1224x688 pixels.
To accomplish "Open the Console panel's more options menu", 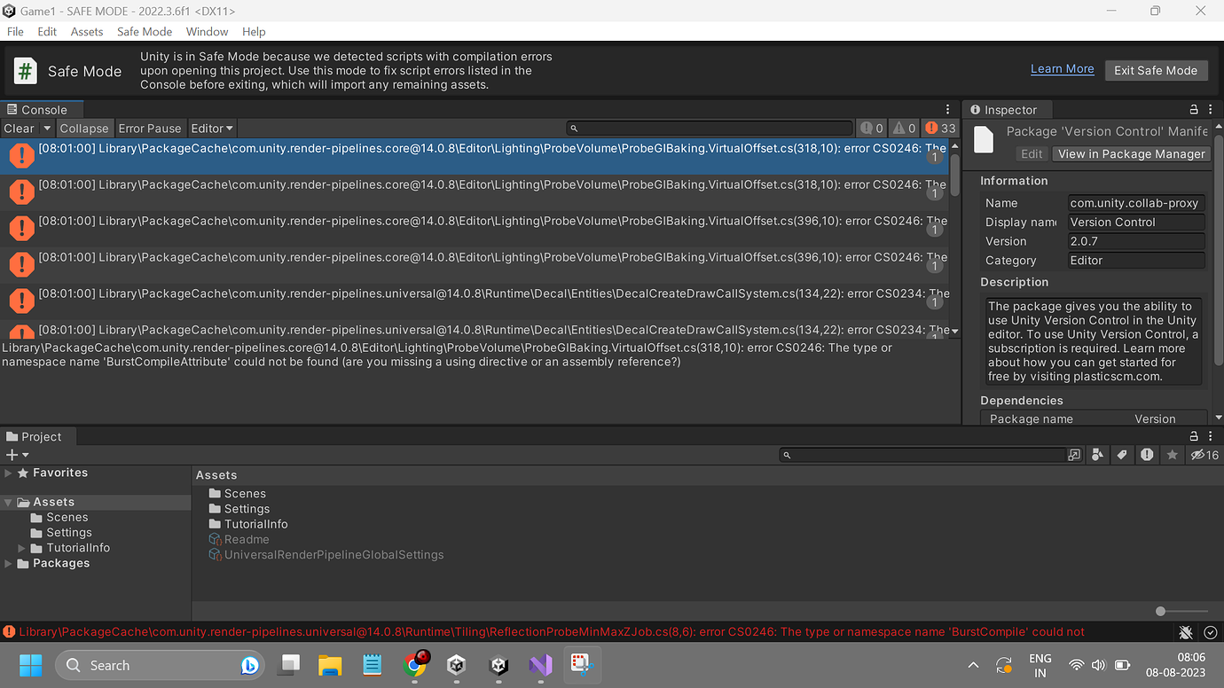I will [946, 107].
